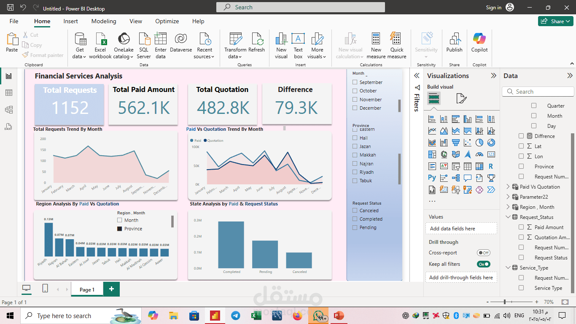
Task: Insert a Text box
Action: (x=298, y=46)
